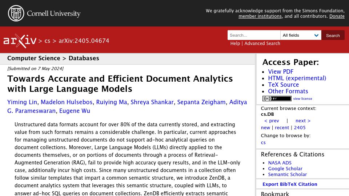The width and height of the screenshot is (349, 196).
Task: Click Export BibTeX Citation
Action: click(290, 184)
